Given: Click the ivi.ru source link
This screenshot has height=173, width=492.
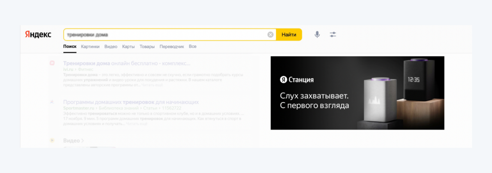Looking at the screenshot, I should click(x=69, y=69).
